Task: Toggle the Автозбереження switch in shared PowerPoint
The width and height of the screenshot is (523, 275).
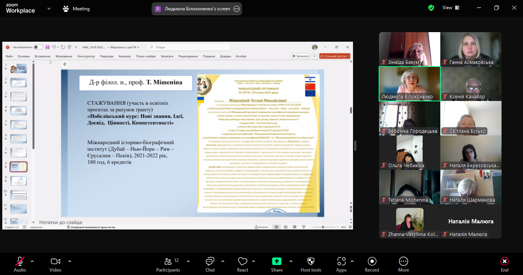Action: pyautogui.click(x=38, y=47)
